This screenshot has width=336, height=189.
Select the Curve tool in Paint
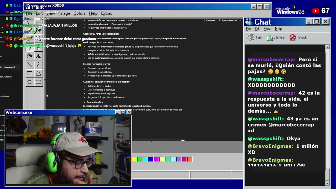[38, 65]
